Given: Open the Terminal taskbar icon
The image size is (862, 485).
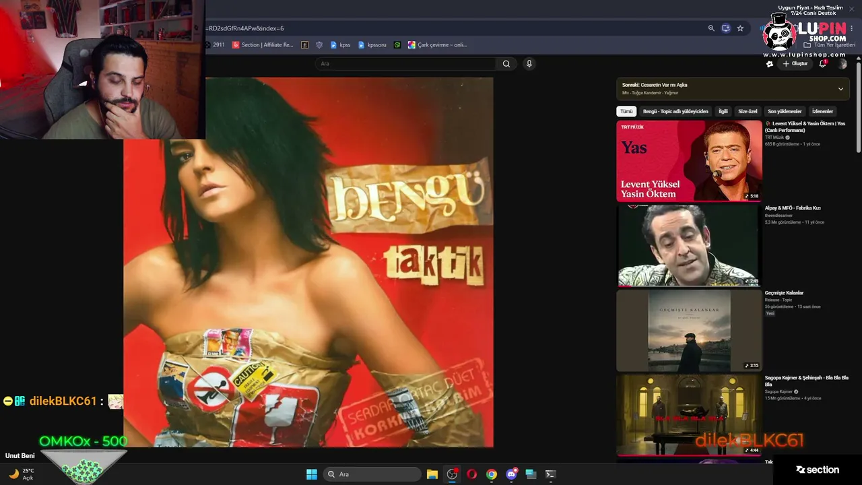Looking at the screenshot, I should pyautogui.click(x=550, y=474).
